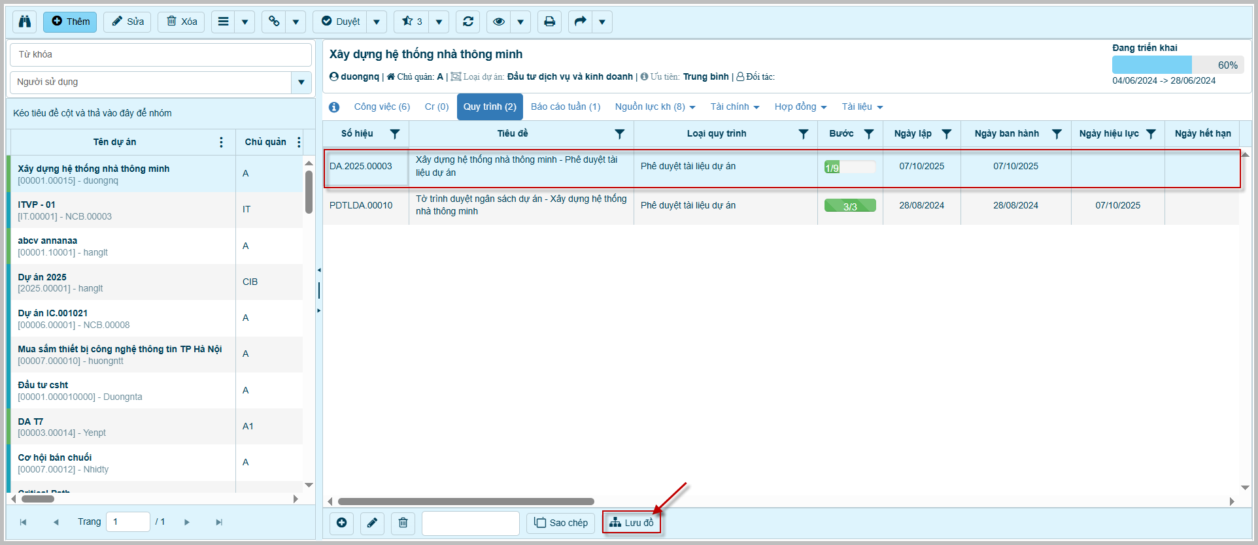Open the Duyệt dropdown arrow
1258x545 pixels.
(x=377, y=22)
